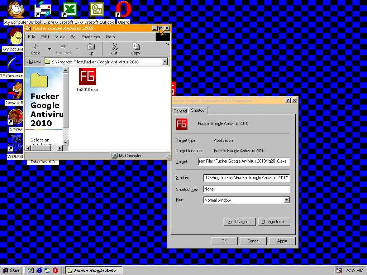
Task: Launch WOLF3D desktop shortcut
Action: tap(15, 147)
